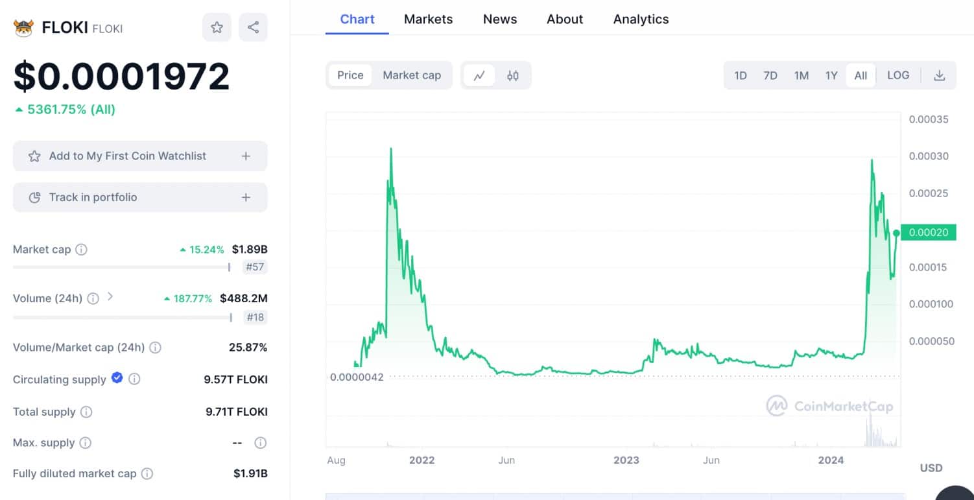Set chart range to 1Y
Image resolution: width=974 pixels, height=500 pixels.
pyautogui.click(x=831, y=75)
